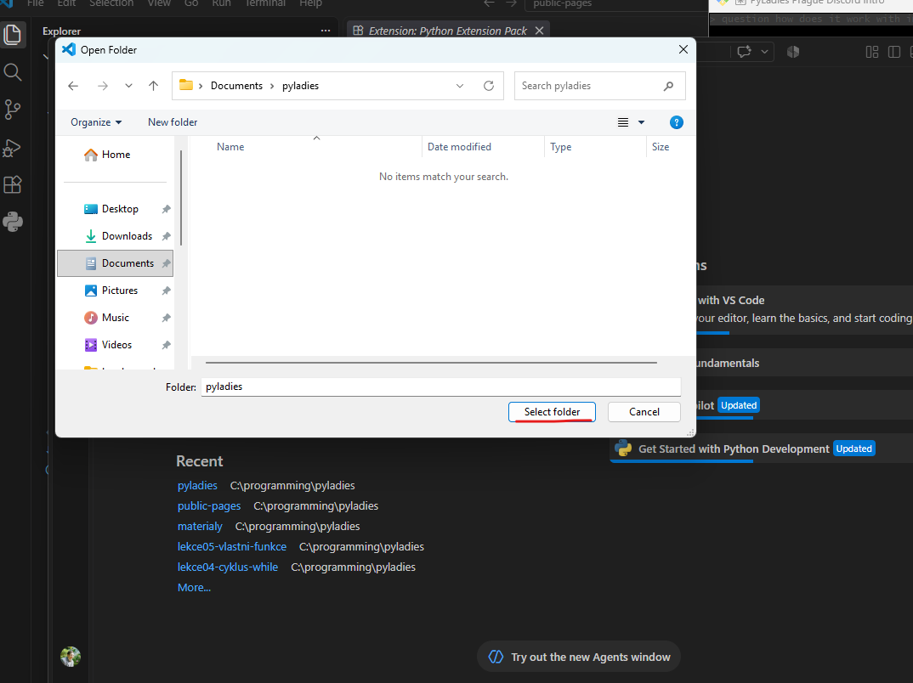Click the More... recent folders link
Viewport: 913px width, 683px height.
pyautogui.click(x=194, y=588)
